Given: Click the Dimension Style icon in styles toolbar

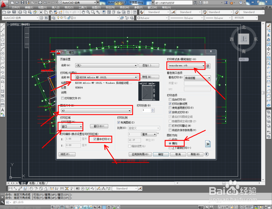Looking at the screenshot, I should pyautogui.click(x=173, y=12).
